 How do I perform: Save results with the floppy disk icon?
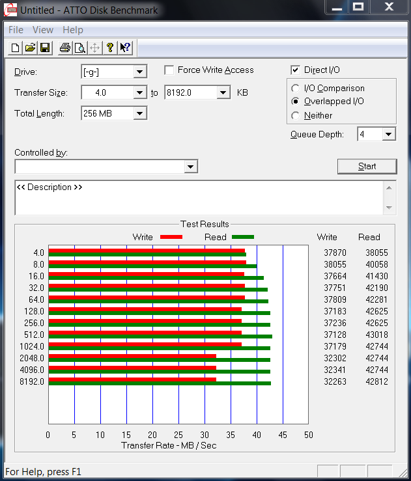[x=45, y=48]
